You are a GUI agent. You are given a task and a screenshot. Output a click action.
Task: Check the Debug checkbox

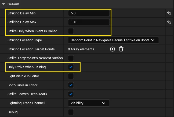pyautogui.click(x=71, y=112)
